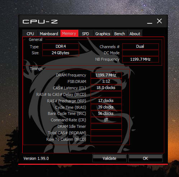The height and width of the screenshot is (177, 179).
Task: Switch to the CPU tab
Action: pyautogui.click(x=30, y=34)
